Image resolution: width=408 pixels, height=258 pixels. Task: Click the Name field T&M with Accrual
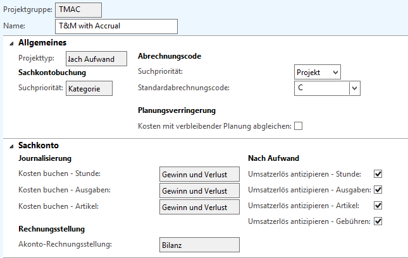tap(116, 26)
